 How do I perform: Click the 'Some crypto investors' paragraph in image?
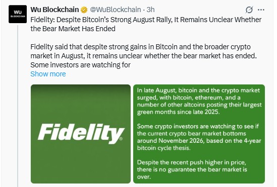point(199,137)
